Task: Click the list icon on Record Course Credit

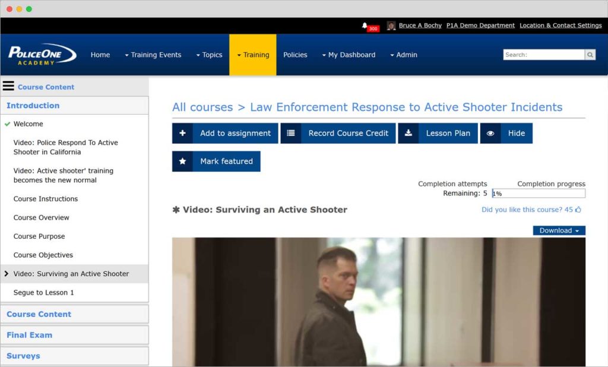Action: [x=291, y=133]
